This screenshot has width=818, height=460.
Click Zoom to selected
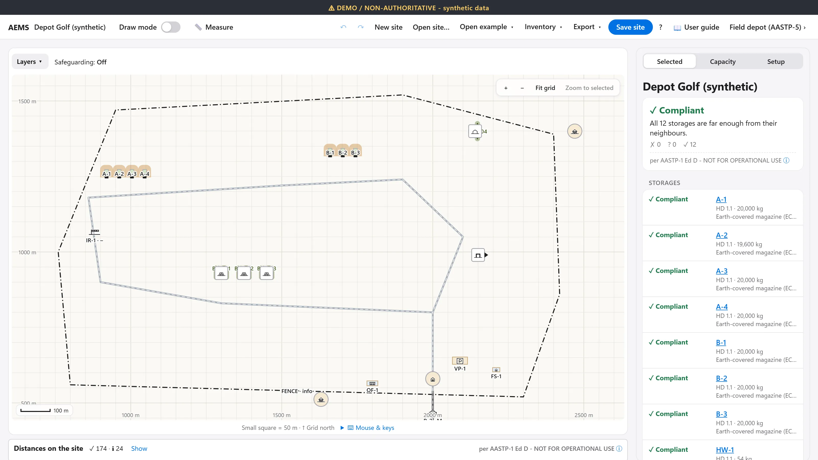click(589, 88)
